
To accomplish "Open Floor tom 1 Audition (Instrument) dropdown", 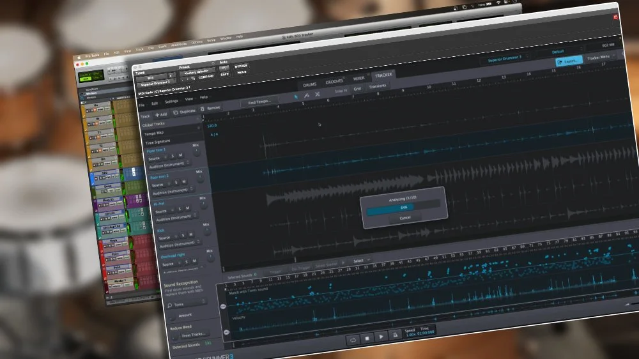I will coord(169,165).
